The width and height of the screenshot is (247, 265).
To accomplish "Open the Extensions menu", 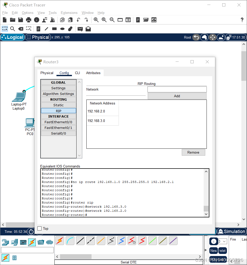I will click(x=69, y=13).
